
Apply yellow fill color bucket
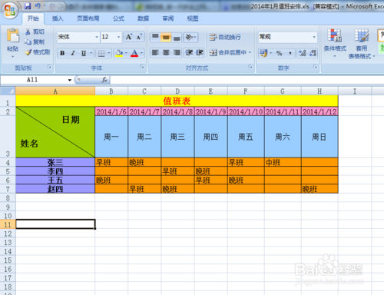[x=119, y=53]
